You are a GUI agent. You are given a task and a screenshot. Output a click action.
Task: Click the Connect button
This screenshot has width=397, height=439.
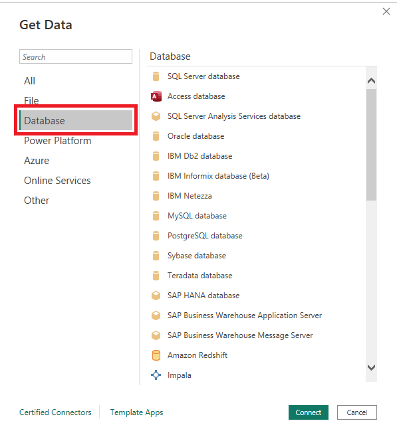tap(309, 412)
